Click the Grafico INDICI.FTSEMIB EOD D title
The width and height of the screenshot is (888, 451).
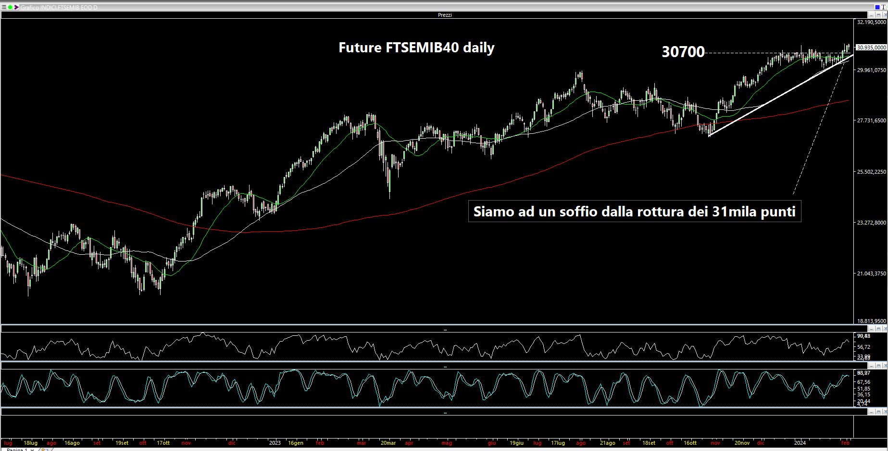click(x=59, y=7)
